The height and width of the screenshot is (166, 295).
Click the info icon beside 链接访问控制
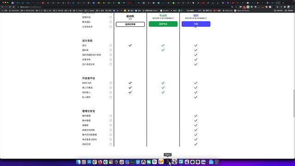[111, 130]
